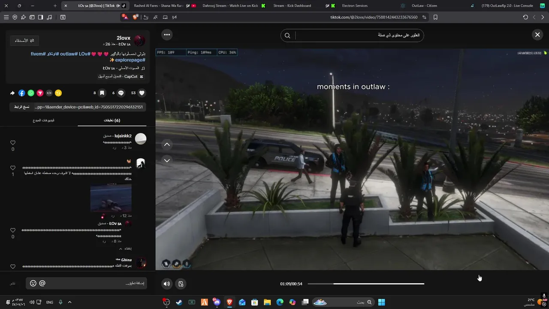Screen dimensions: 549x309
Task: Open the Leo AI sparkle icon
Action: tap(23, 17)
